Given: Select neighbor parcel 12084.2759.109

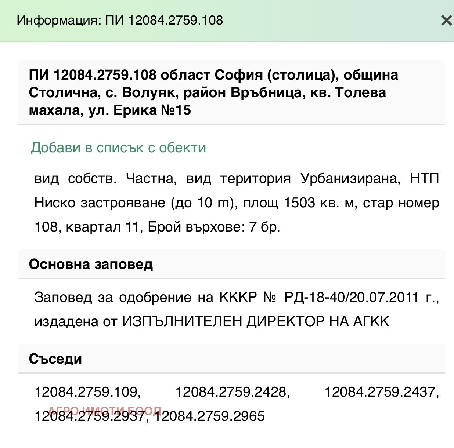Looking at the screenshot, I should point(85,392).
